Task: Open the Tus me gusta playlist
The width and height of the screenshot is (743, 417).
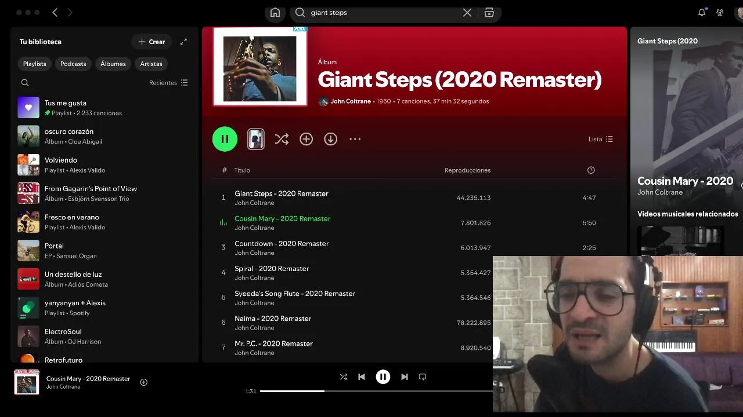Action: tap(104, 108)
